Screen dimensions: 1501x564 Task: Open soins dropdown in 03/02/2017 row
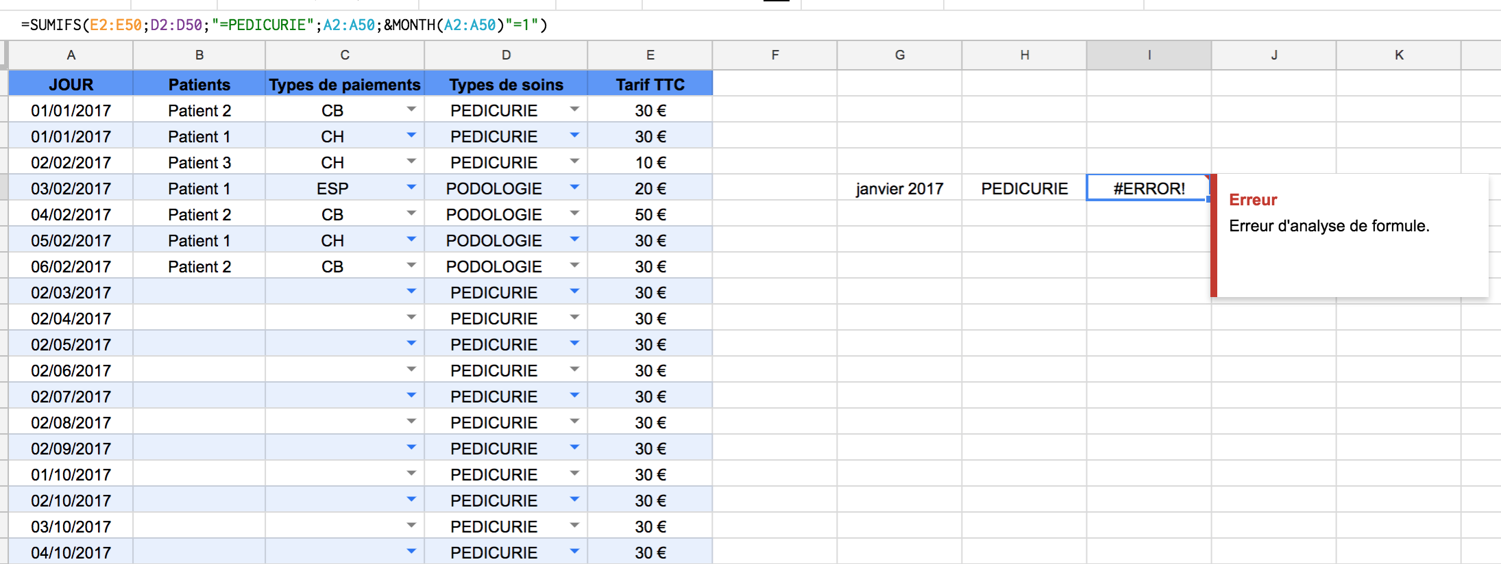pos(574,188)
